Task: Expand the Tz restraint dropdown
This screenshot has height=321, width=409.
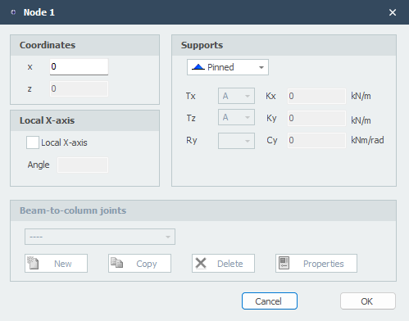Action: point(236,117)
